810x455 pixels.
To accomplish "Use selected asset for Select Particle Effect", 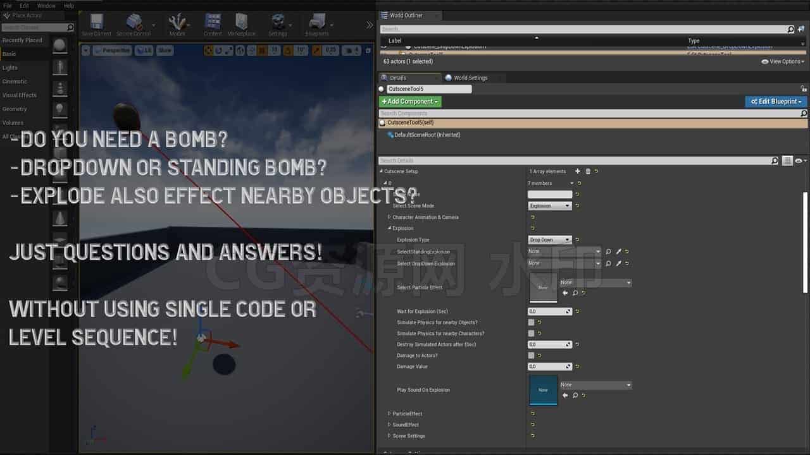I will (565, 293).
